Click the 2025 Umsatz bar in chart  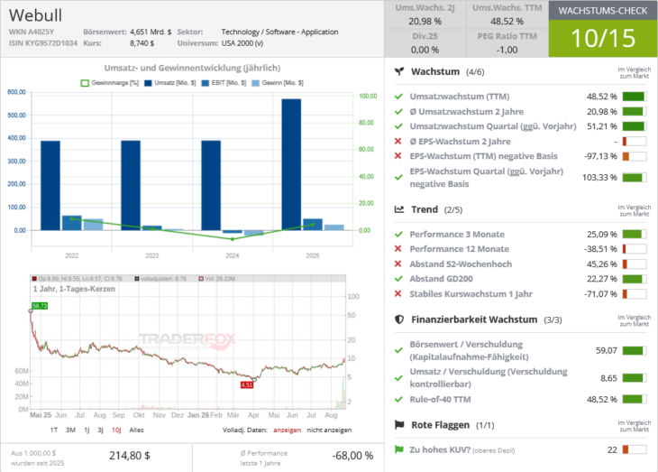click(x=291, y=164)
